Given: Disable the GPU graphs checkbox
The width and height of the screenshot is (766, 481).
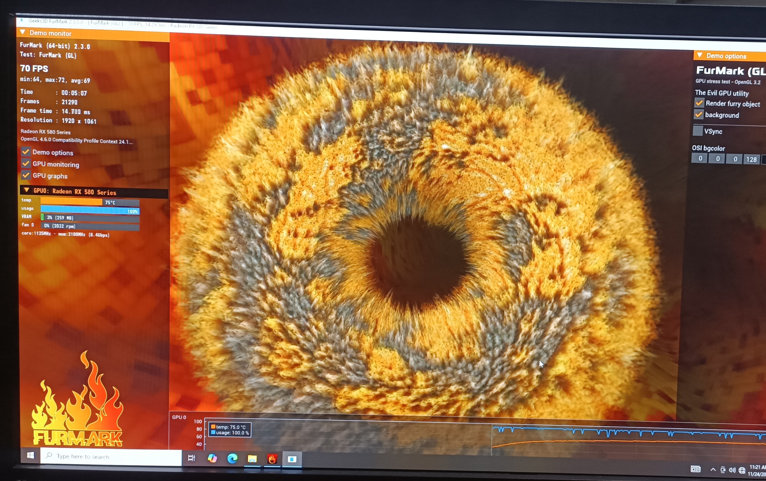Looking at the screenshot, I should 26,175.
